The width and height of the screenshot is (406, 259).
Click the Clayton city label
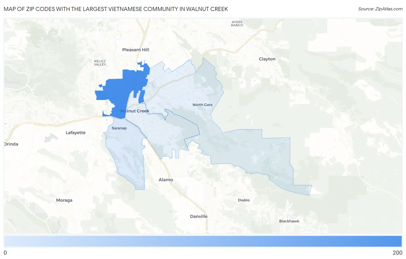point(267,59)
